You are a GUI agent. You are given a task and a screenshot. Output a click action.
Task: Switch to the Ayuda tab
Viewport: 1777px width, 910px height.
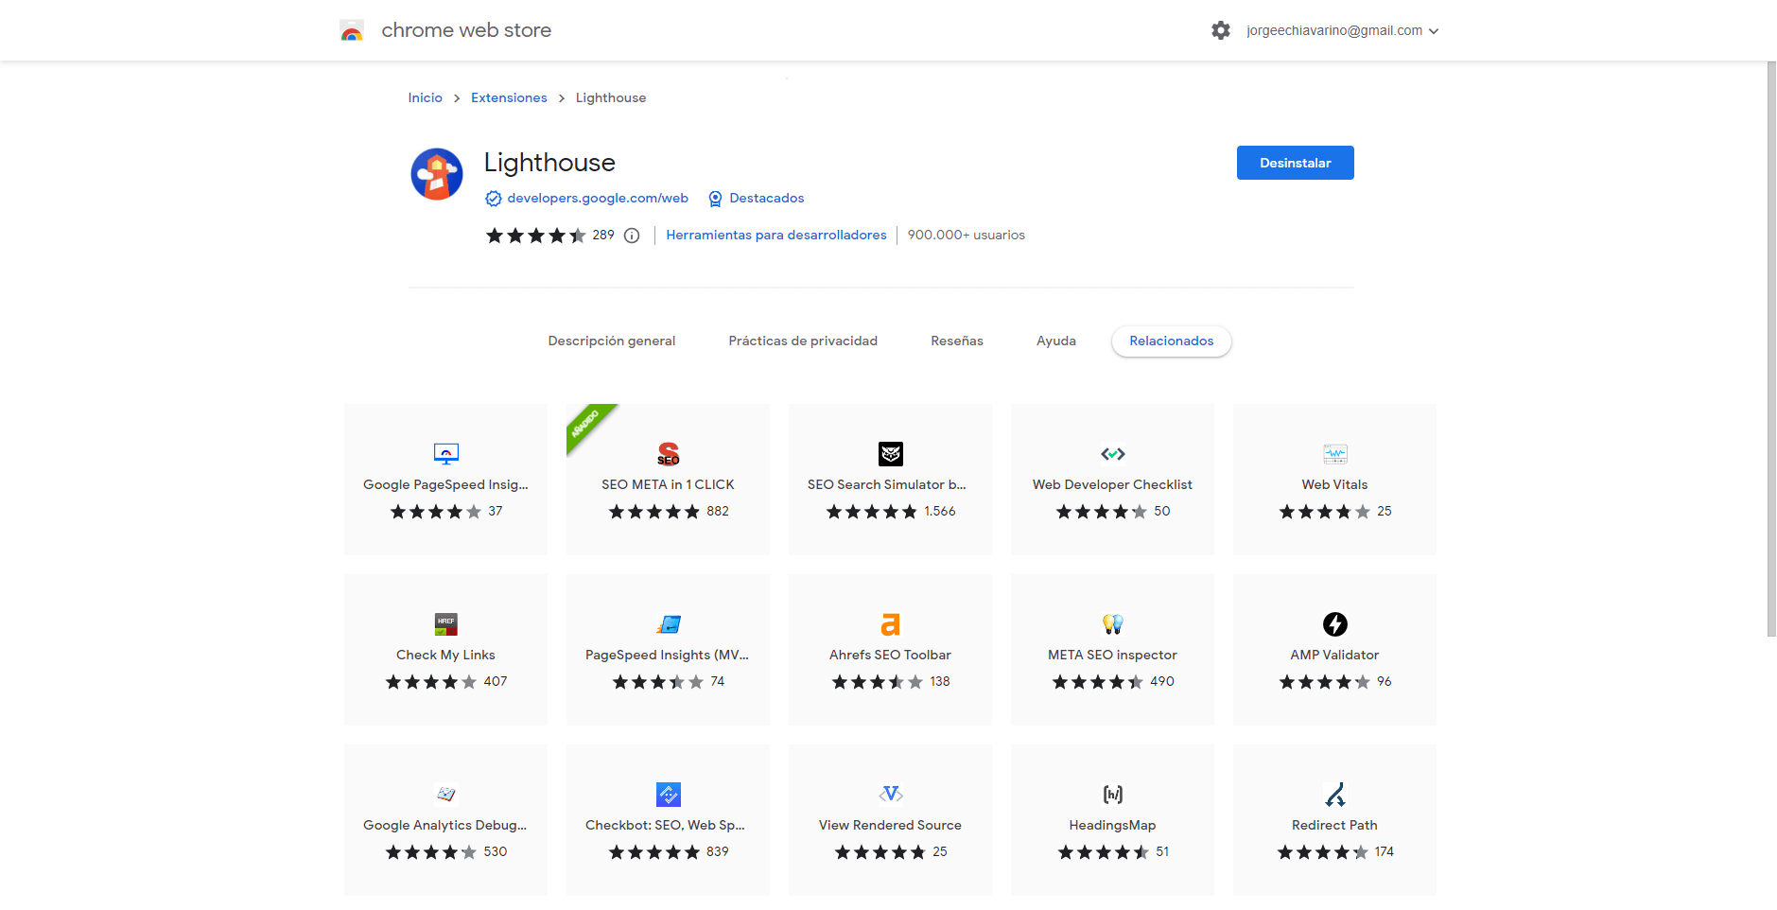click(x=1056, y=341)
